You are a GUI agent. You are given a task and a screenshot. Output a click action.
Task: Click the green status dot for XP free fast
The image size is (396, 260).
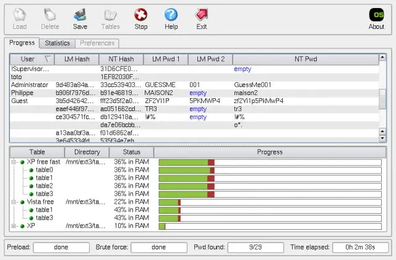(x=22, y=162)
